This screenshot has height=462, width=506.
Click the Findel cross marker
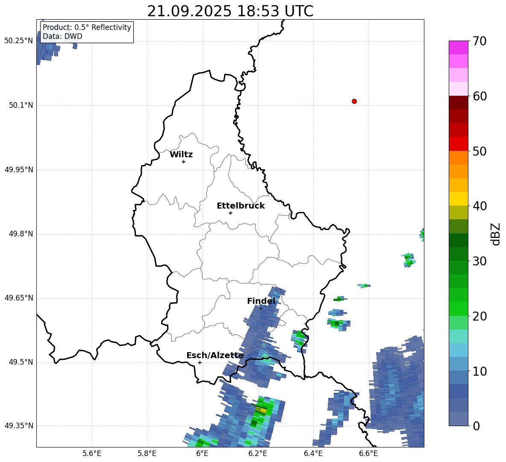coord(261,309)
